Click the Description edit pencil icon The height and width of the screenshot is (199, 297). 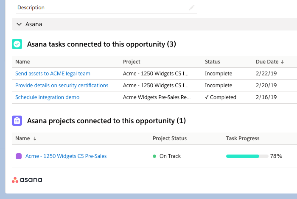(192, 8)
